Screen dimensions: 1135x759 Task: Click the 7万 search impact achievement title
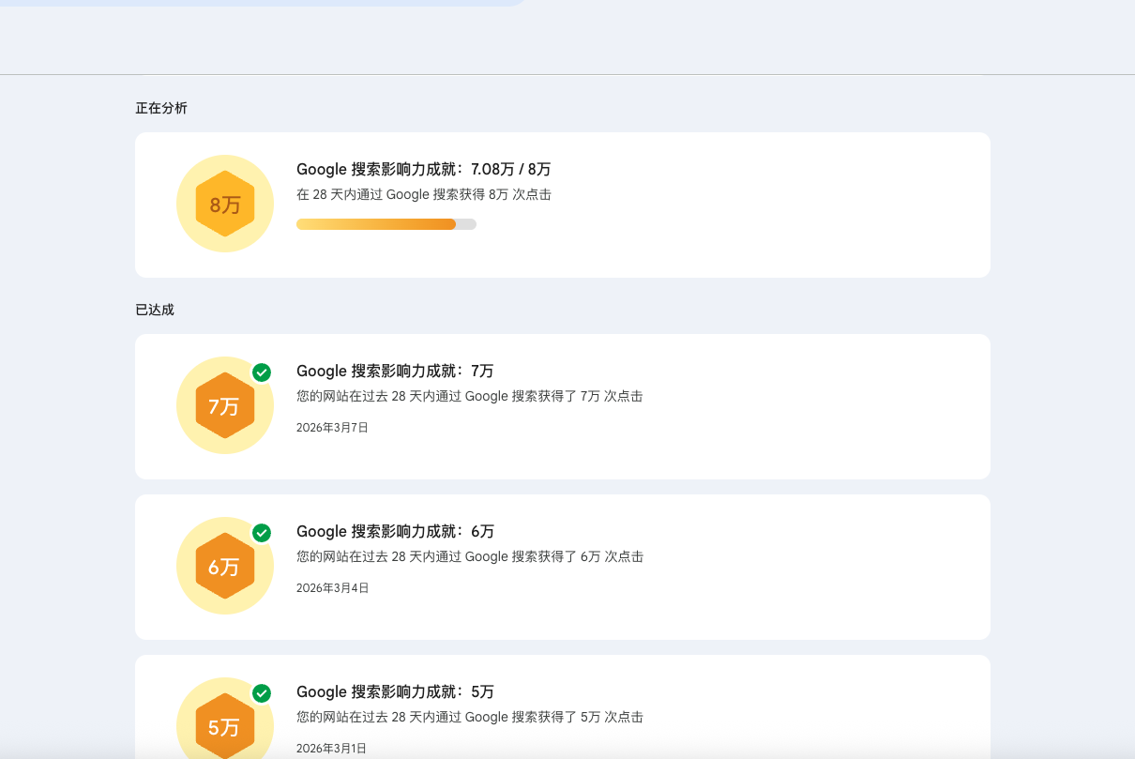(x=395, y=371)
